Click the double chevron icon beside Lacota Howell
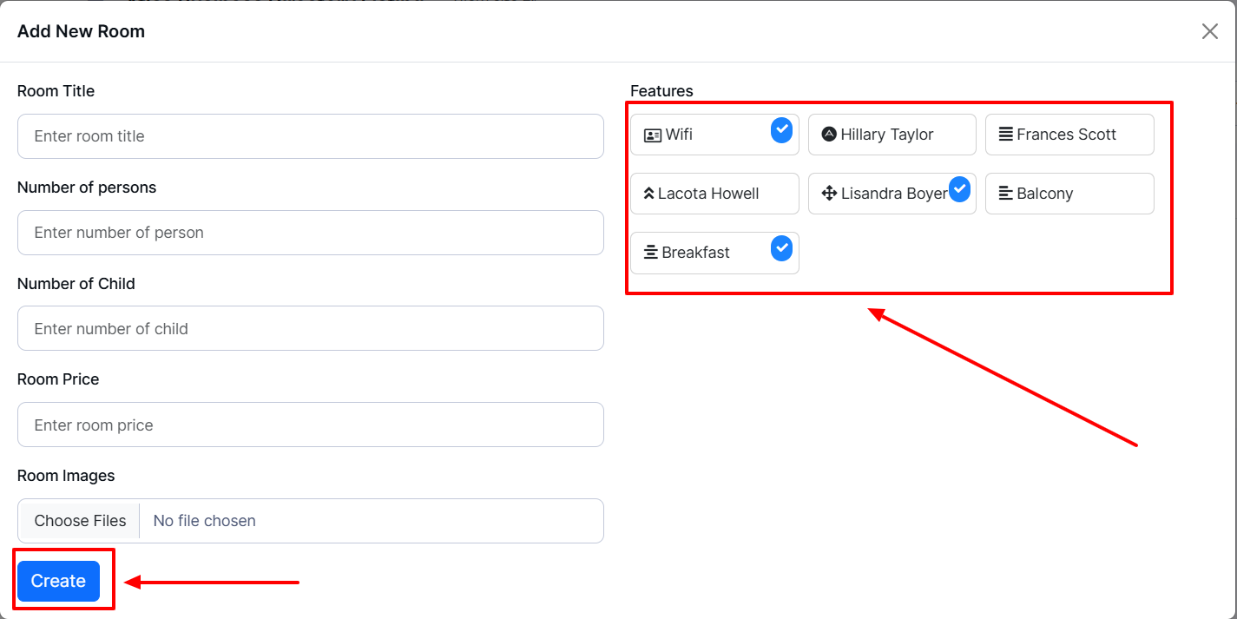Viewport: 1237px width, 619px height. [x=648, y=194]
